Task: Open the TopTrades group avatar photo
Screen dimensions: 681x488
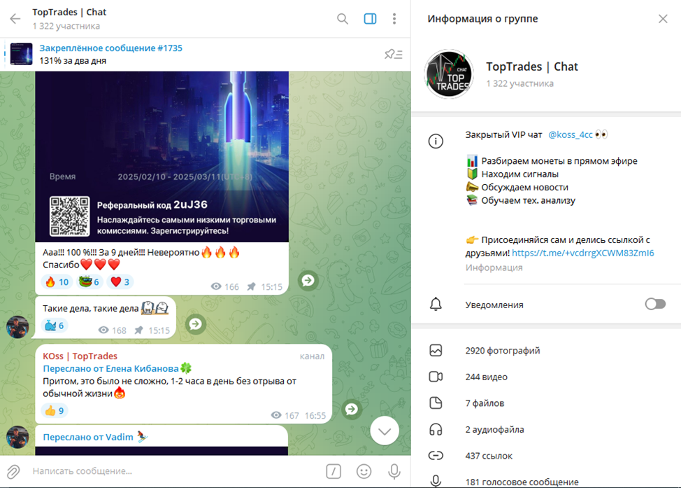Action: (449, 73)
